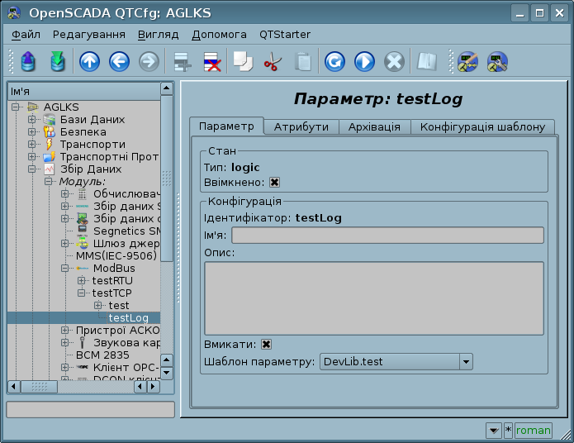
Task: Switch to the 'Атрибути' tab
Action: tap(301, 126)
